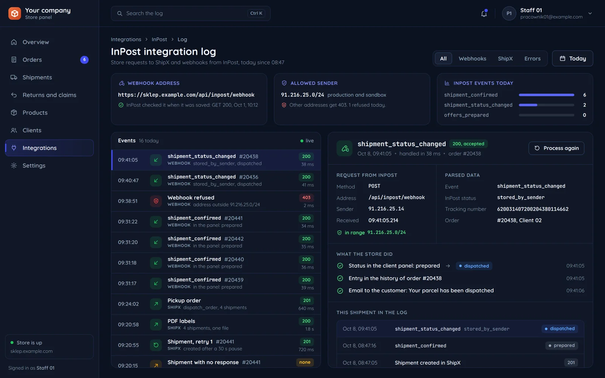605x378 pixels.
Task: Click the P1 user avatar
Action: pos(509,14)
